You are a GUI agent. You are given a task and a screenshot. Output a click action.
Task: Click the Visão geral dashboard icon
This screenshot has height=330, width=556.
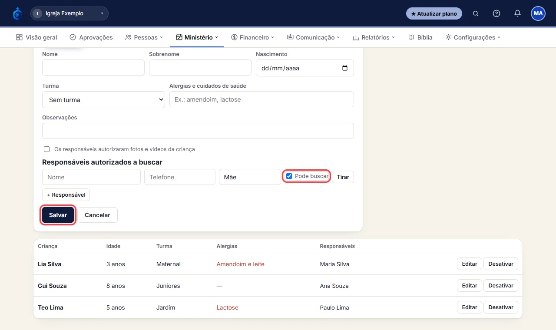pyautogui.click(x=19, y=37)
